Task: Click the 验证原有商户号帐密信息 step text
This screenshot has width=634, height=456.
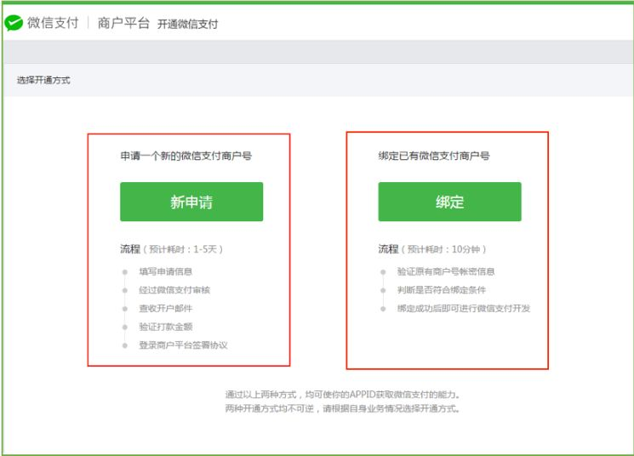Action: 446,271
